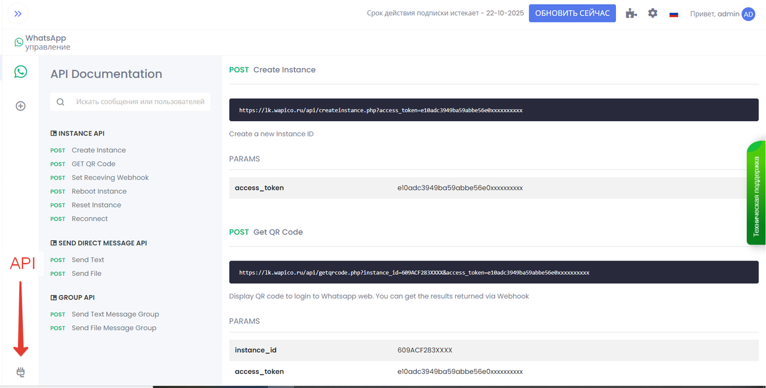The height and width of the screenshot is (388, 766).
Task: Switch language using the Russian flag icon
Action: [x=673, y=13]
